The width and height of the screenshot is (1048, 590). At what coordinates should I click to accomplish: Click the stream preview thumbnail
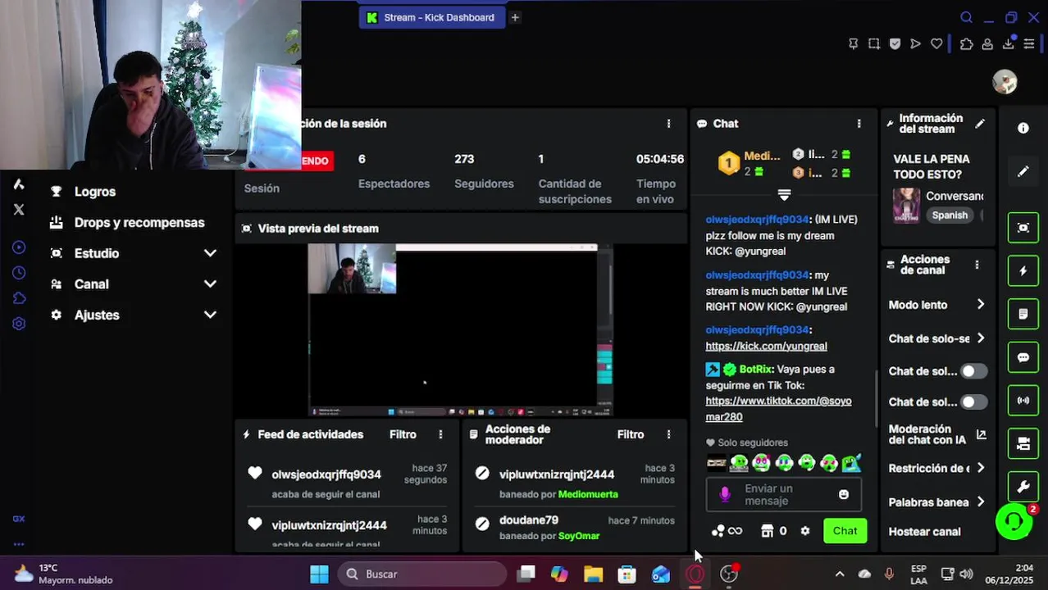pyautogui.click(x=461, y=330)
